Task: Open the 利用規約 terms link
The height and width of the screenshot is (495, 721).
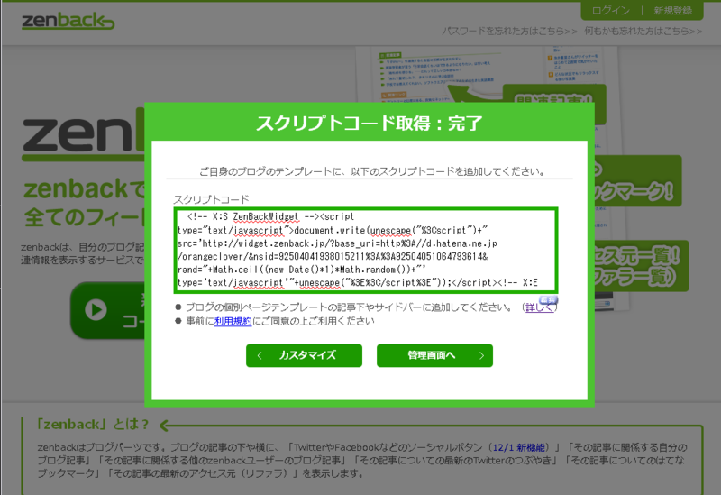Action: (233, 321)
